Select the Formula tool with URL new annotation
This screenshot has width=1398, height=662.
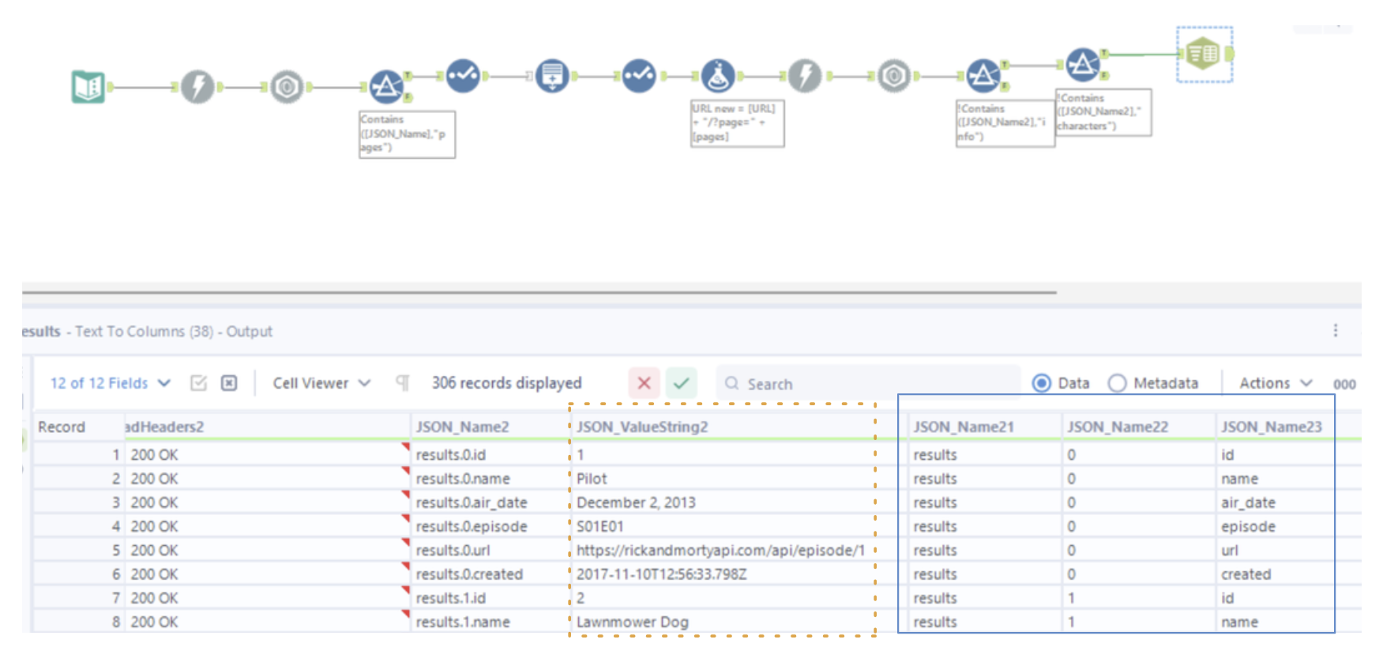(x=718, y=76)
